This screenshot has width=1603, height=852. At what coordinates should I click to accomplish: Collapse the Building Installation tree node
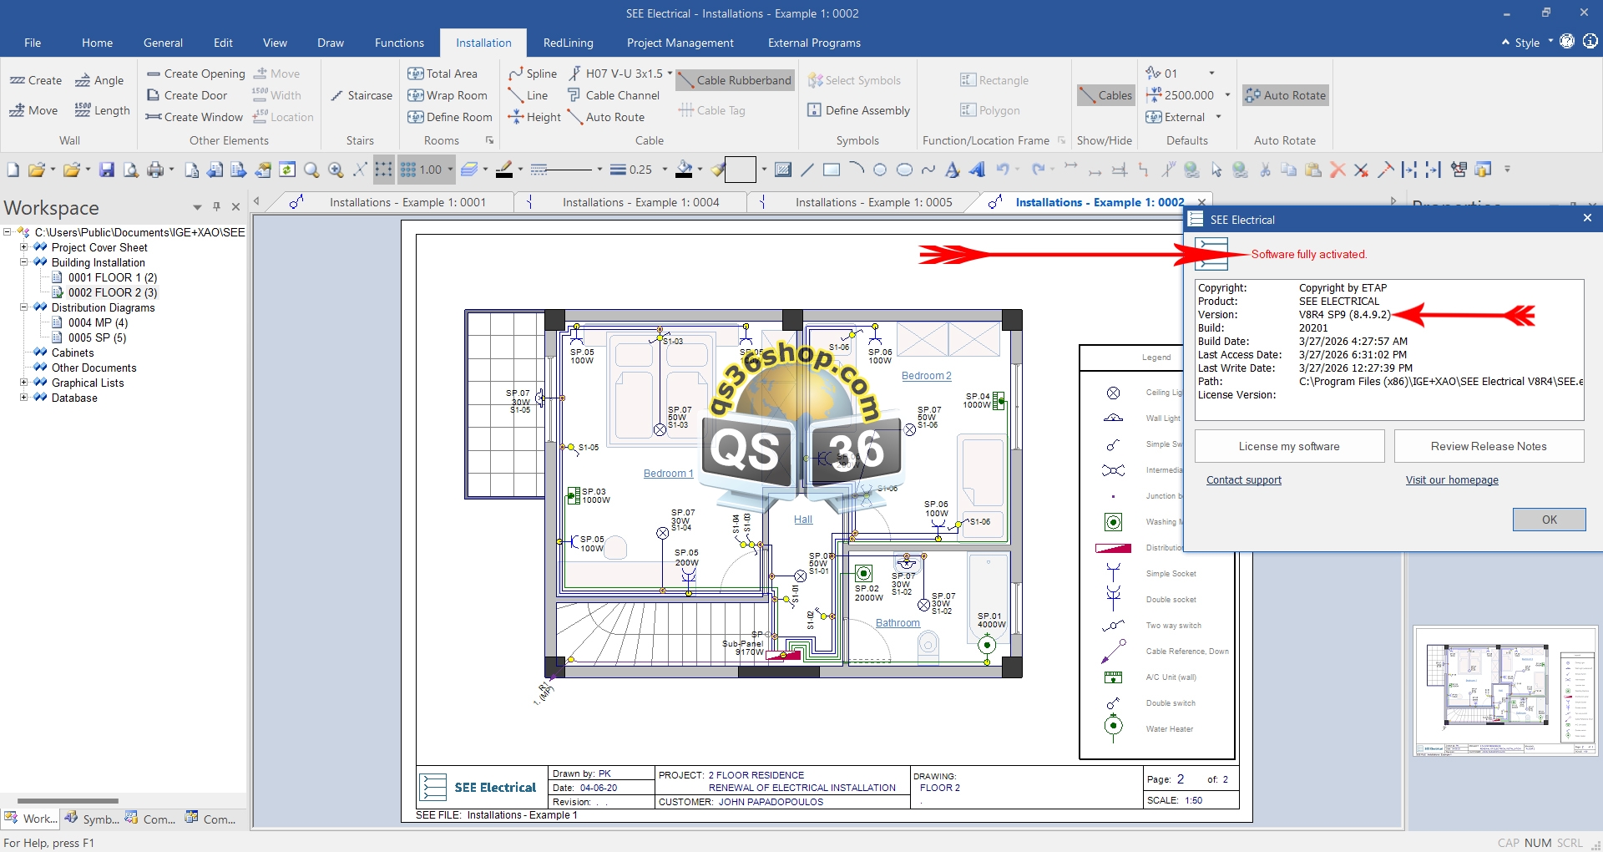[24, 263]
